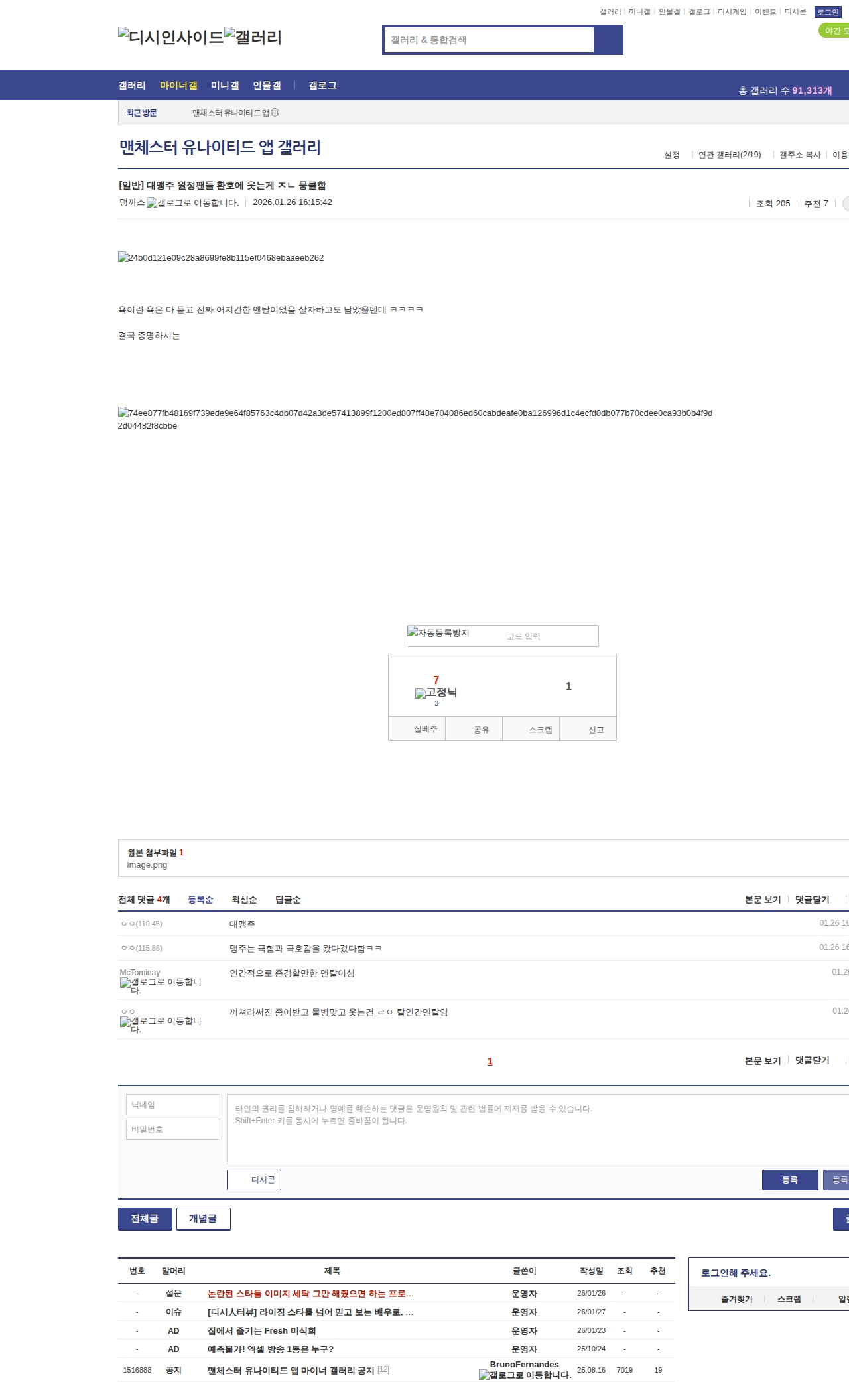Click 본문 보기 below the comment list
Screen dimensions: 849x1382
[x=763, y=1060]
